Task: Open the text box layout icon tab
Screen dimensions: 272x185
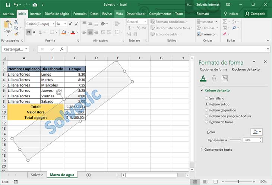Action: [x=225, y=78]
